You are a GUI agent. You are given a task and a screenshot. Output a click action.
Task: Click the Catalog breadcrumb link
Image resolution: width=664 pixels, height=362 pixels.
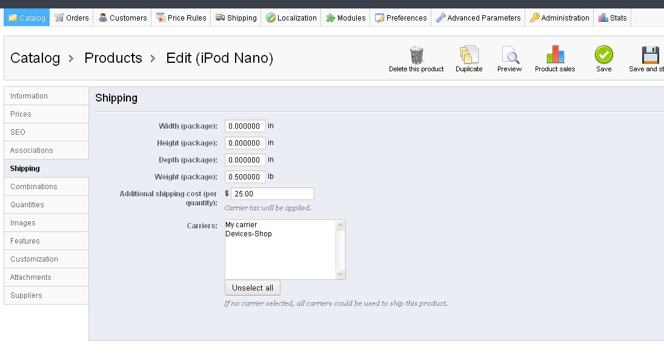[x=35, y=58]
